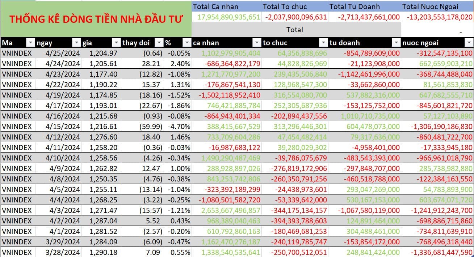Viewport: 474px width, 257px height.
Task: Click the tu doanh value -4,958,401,000
Action: pos(375,147)
